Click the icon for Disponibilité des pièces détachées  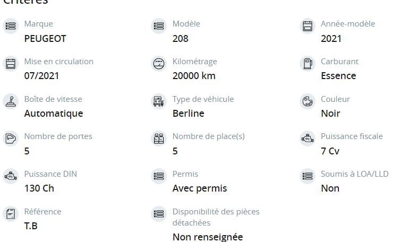point(159,214)
